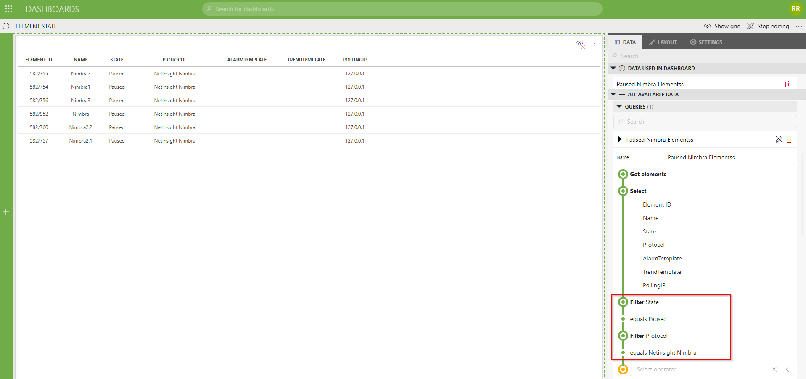Sort by ALARMTEMPLATE column header
Image resolution: width=806 pixels, height=379 pixels.
(247, 60)
